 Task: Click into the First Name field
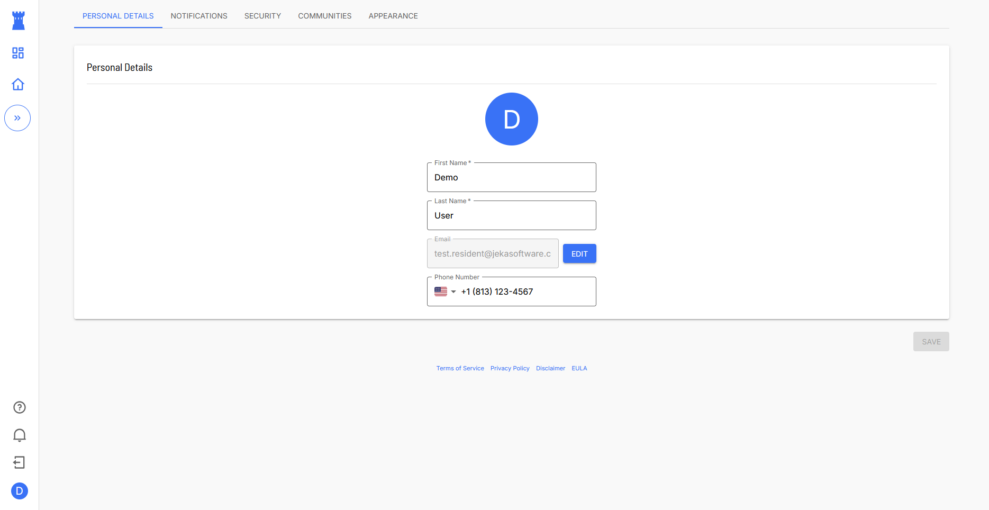point(511,178)
